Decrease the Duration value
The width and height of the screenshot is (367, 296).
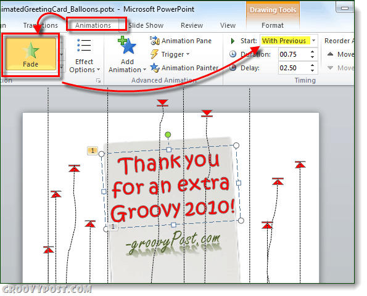click(313, 57)
